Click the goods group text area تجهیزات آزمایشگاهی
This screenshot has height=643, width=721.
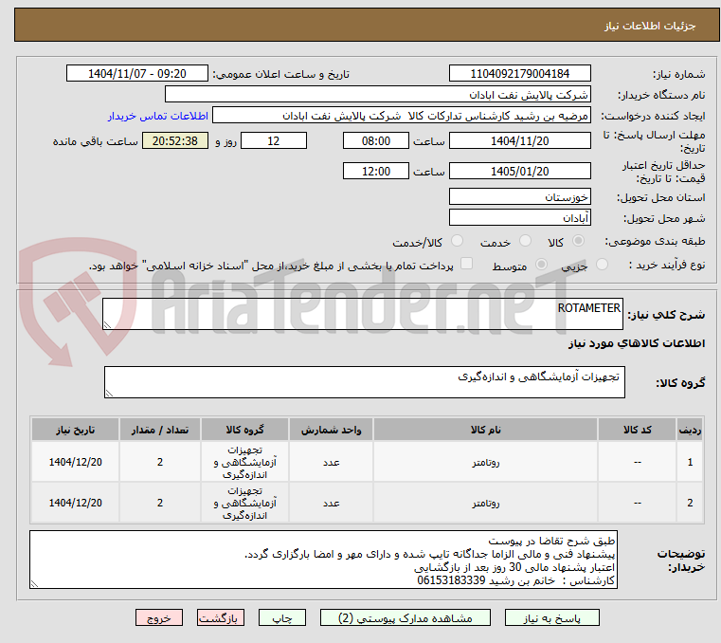coord(365,382)
